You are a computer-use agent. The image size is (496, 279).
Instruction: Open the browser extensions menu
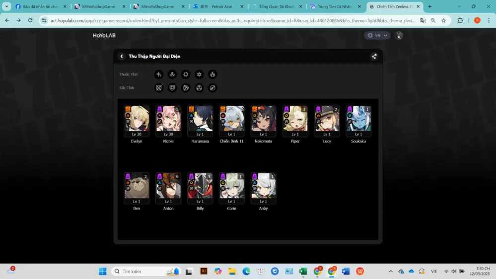click(460, 20)
